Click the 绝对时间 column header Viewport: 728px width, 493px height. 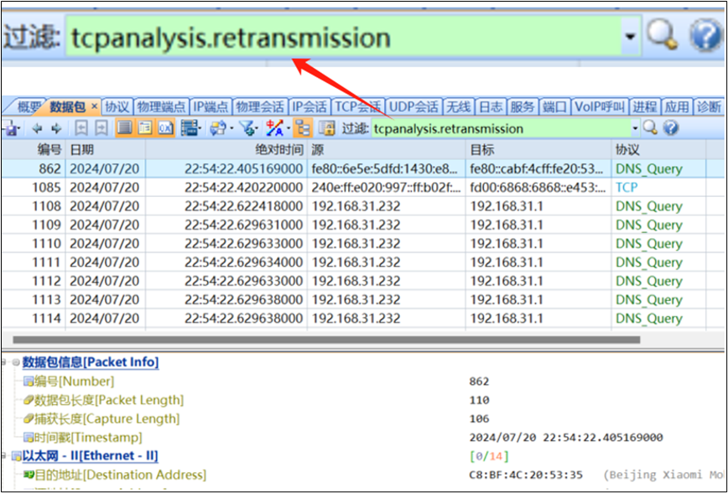279,149
